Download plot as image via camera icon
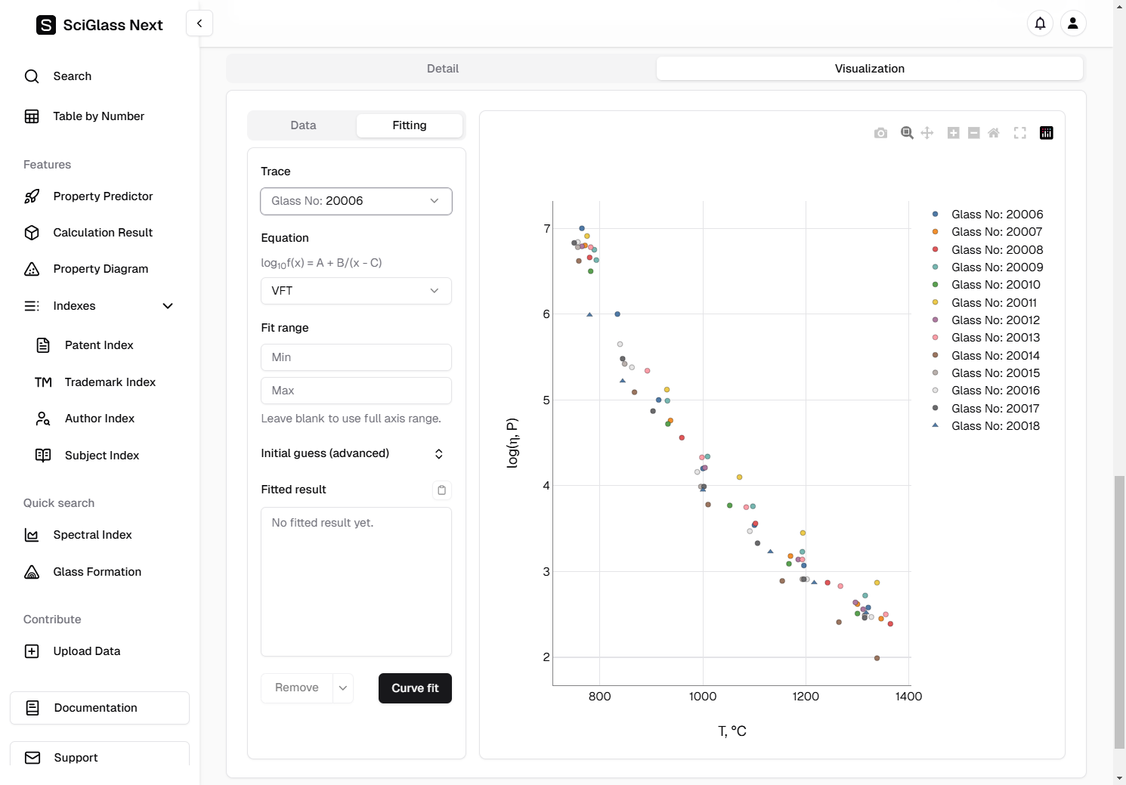The image size is (1126, 785). pos(880,133)
